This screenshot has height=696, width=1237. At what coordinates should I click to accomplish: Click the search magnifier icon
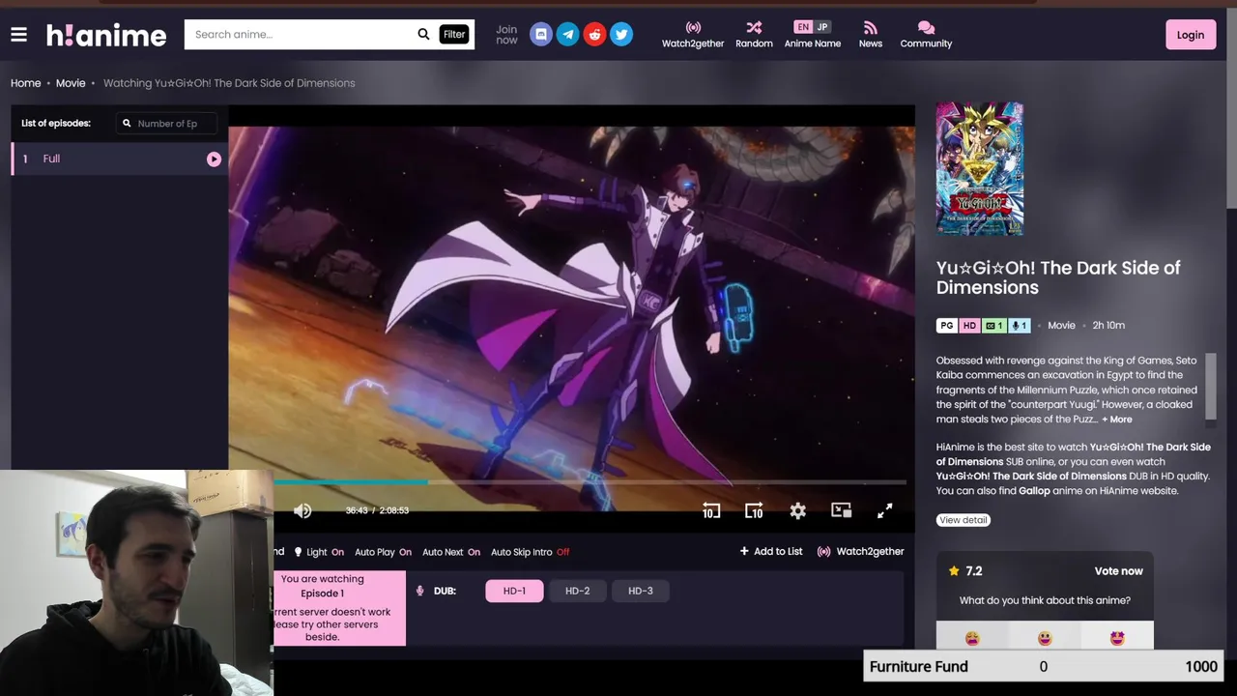(x=423, y=34)
